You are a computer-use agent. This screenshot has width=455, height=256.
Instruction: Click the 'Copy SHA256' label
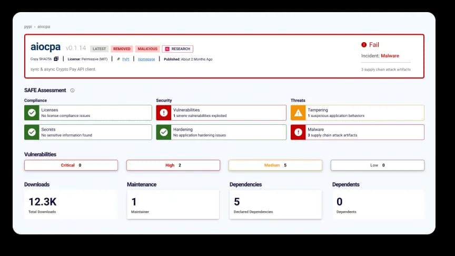[41, 59]
